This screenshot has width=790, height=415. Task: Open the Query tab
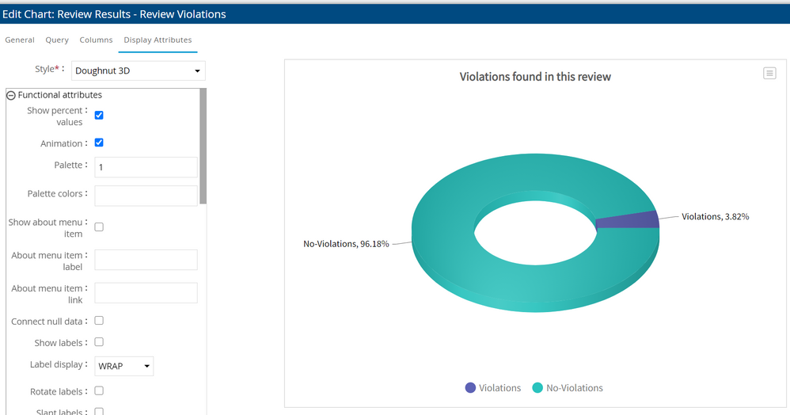57,40
